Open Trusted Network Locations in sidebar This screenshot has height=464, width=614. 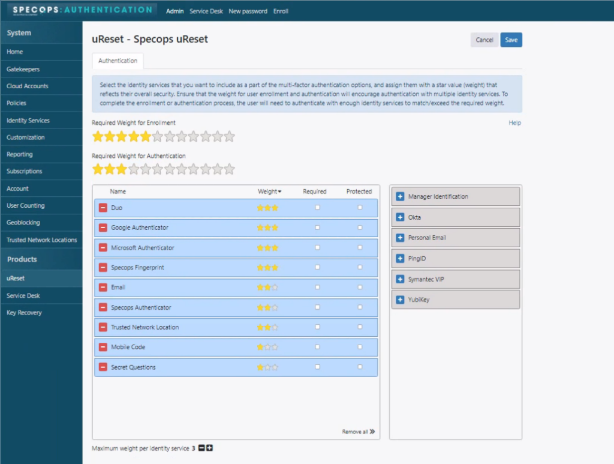tap(41, 240)
